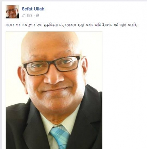Open the Sefat Ullah profile name link
This screenshot has width=147, height=149.
(x=33, y=9)
